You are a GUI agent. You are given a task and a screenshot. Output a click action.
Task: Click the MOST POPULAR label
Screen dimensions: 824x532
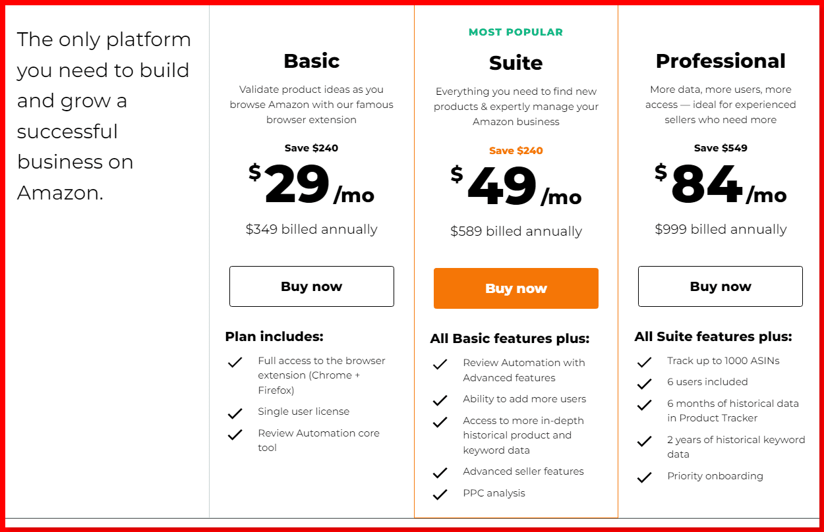click(x=515, y=32)
